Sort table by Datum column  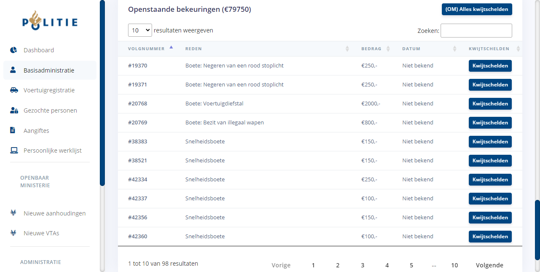(x=411, y=48)
